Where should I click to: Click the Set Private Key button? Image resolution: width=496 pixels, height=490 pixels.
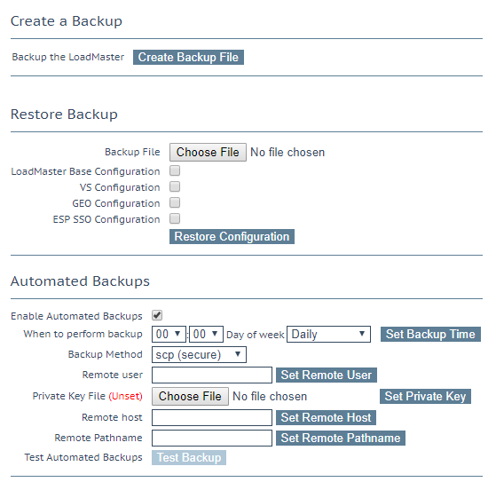pos(425,396)
